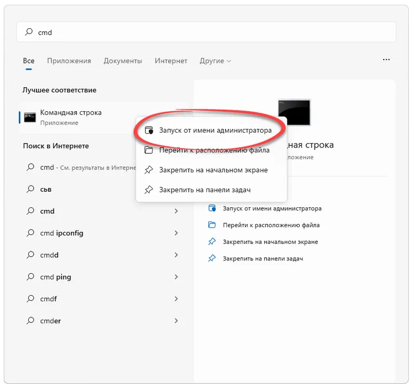Select the cmd ipconfig suggestion

(104, 233)
